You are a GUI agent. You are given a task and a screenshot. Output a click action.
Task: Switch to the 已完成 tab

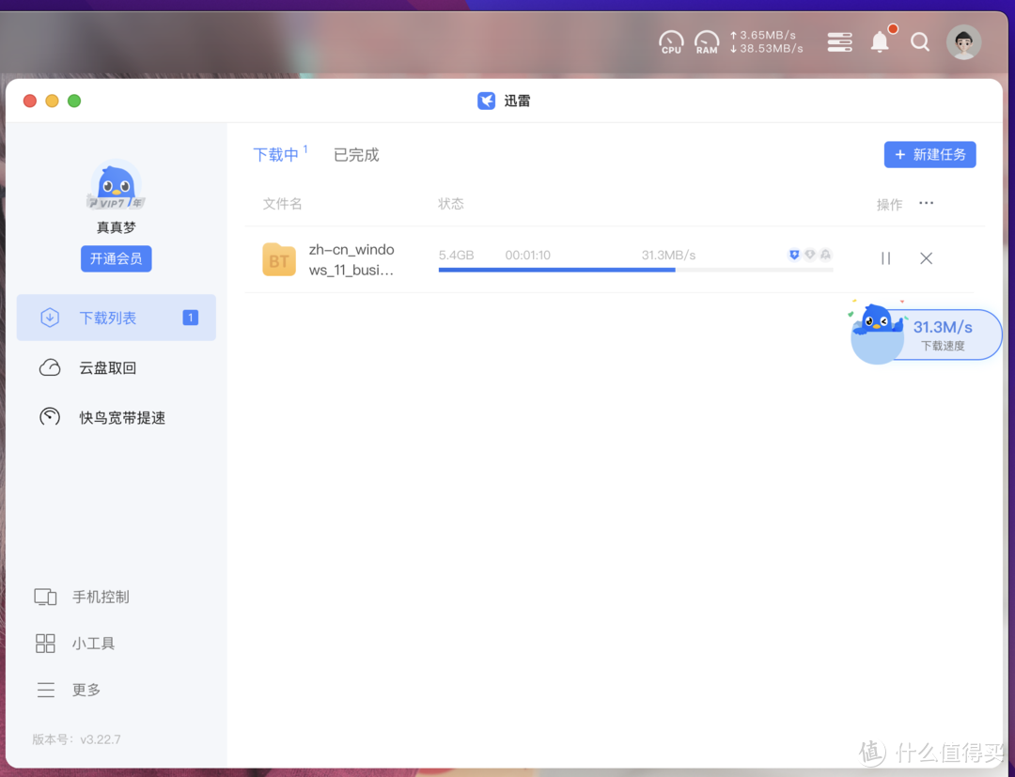tap(356, 155)
